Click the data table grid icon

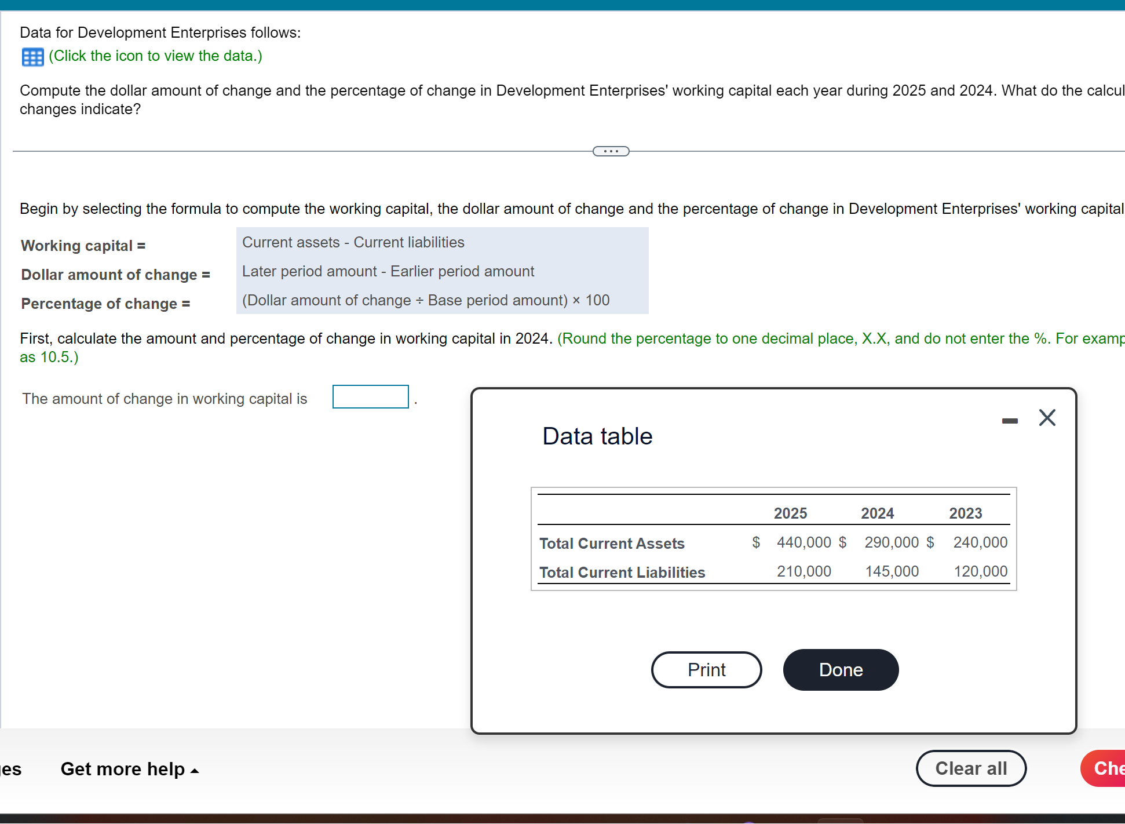click(32, 57)
